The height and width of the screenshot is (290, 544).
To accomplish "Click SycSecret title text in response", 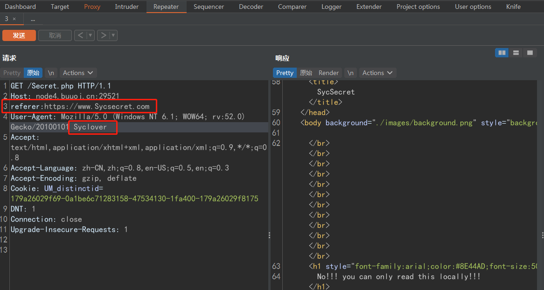I will [x=336, y=92].
